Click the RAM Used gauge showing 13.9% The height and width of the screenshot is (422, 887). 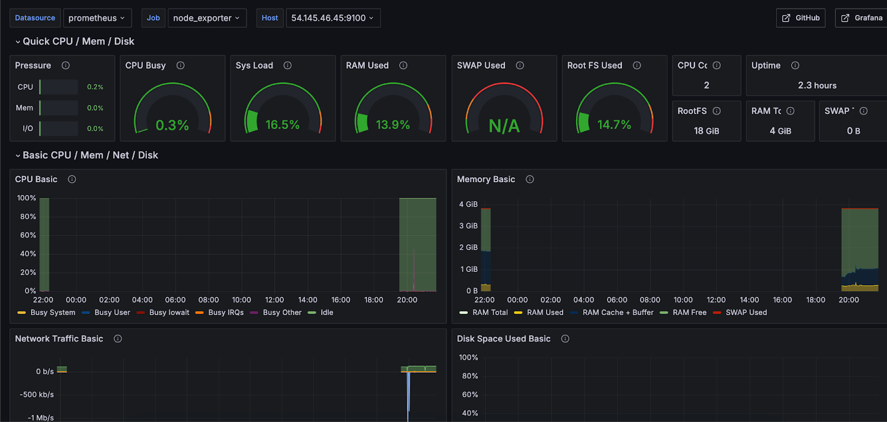(x=393, y=109)
